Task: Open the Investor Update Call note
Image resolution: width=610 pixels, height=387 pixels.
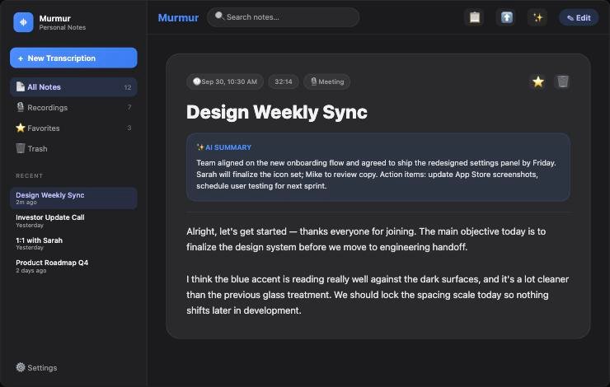Action: click(x=73, y=221)
